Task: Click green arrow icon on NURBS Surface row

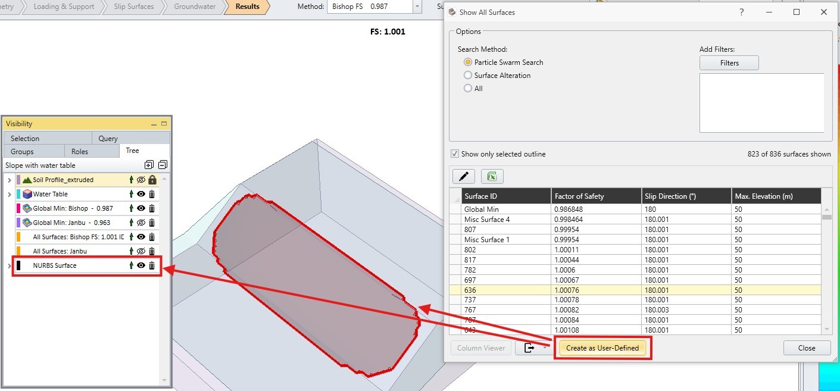Action: (131, 265)
